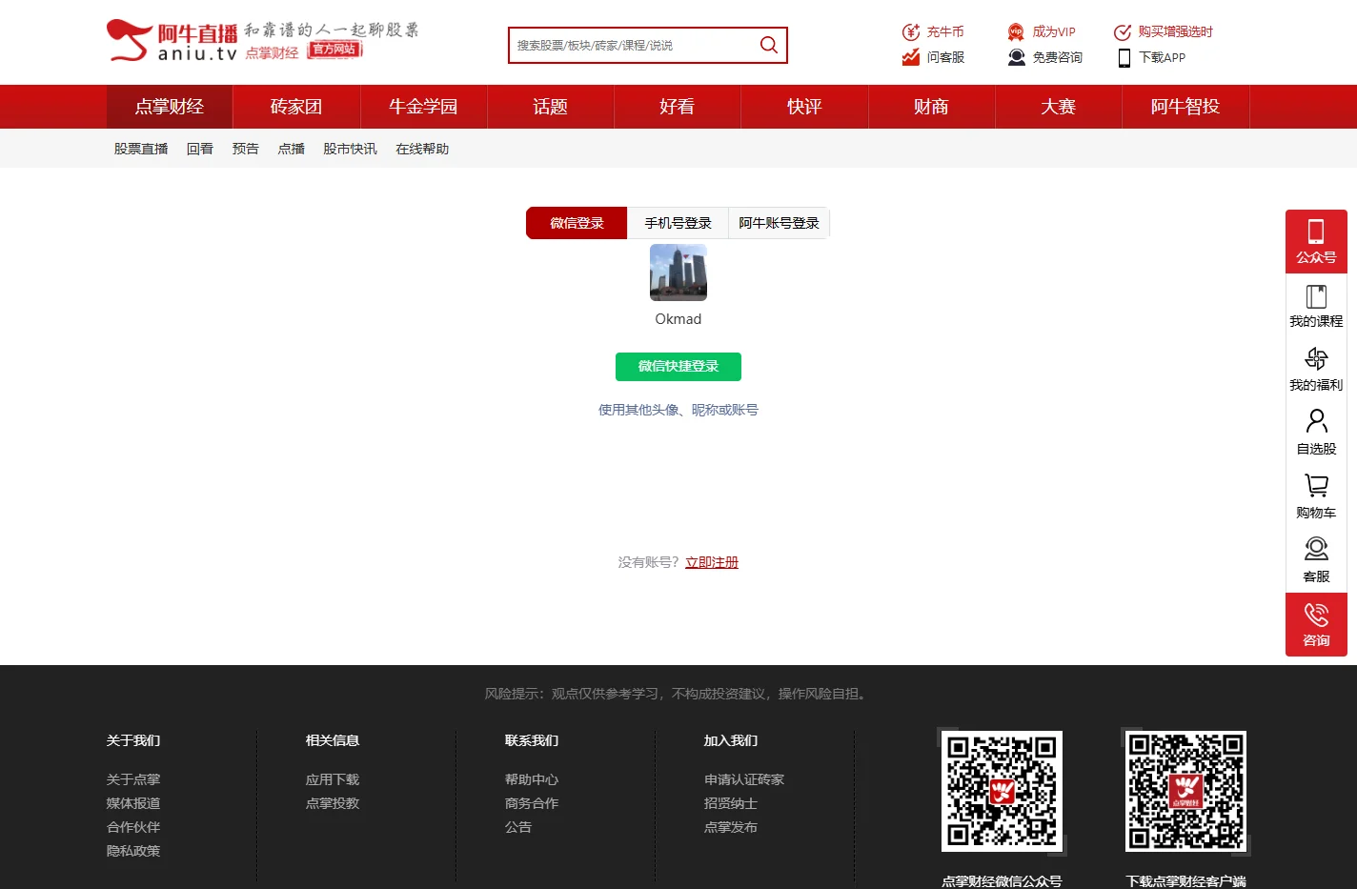Click the Okmad WeChat avatar
Viewport: 1357px width, 889px height.
click(678, 273)
